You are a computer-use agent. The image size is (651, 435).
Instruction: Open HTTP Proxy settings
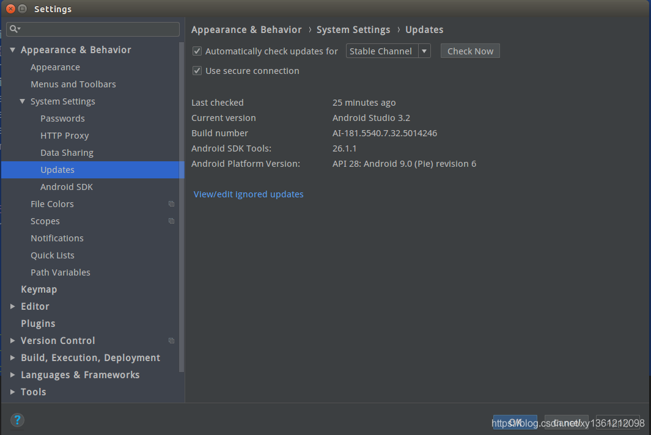point(65,136)
